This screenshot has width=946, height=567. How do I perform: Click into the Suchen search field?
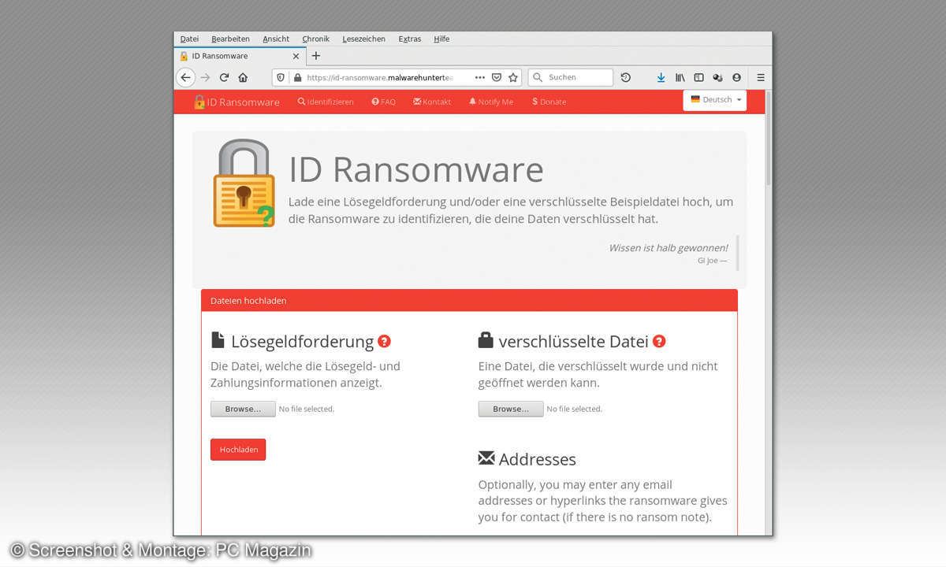tap(571, 77)
